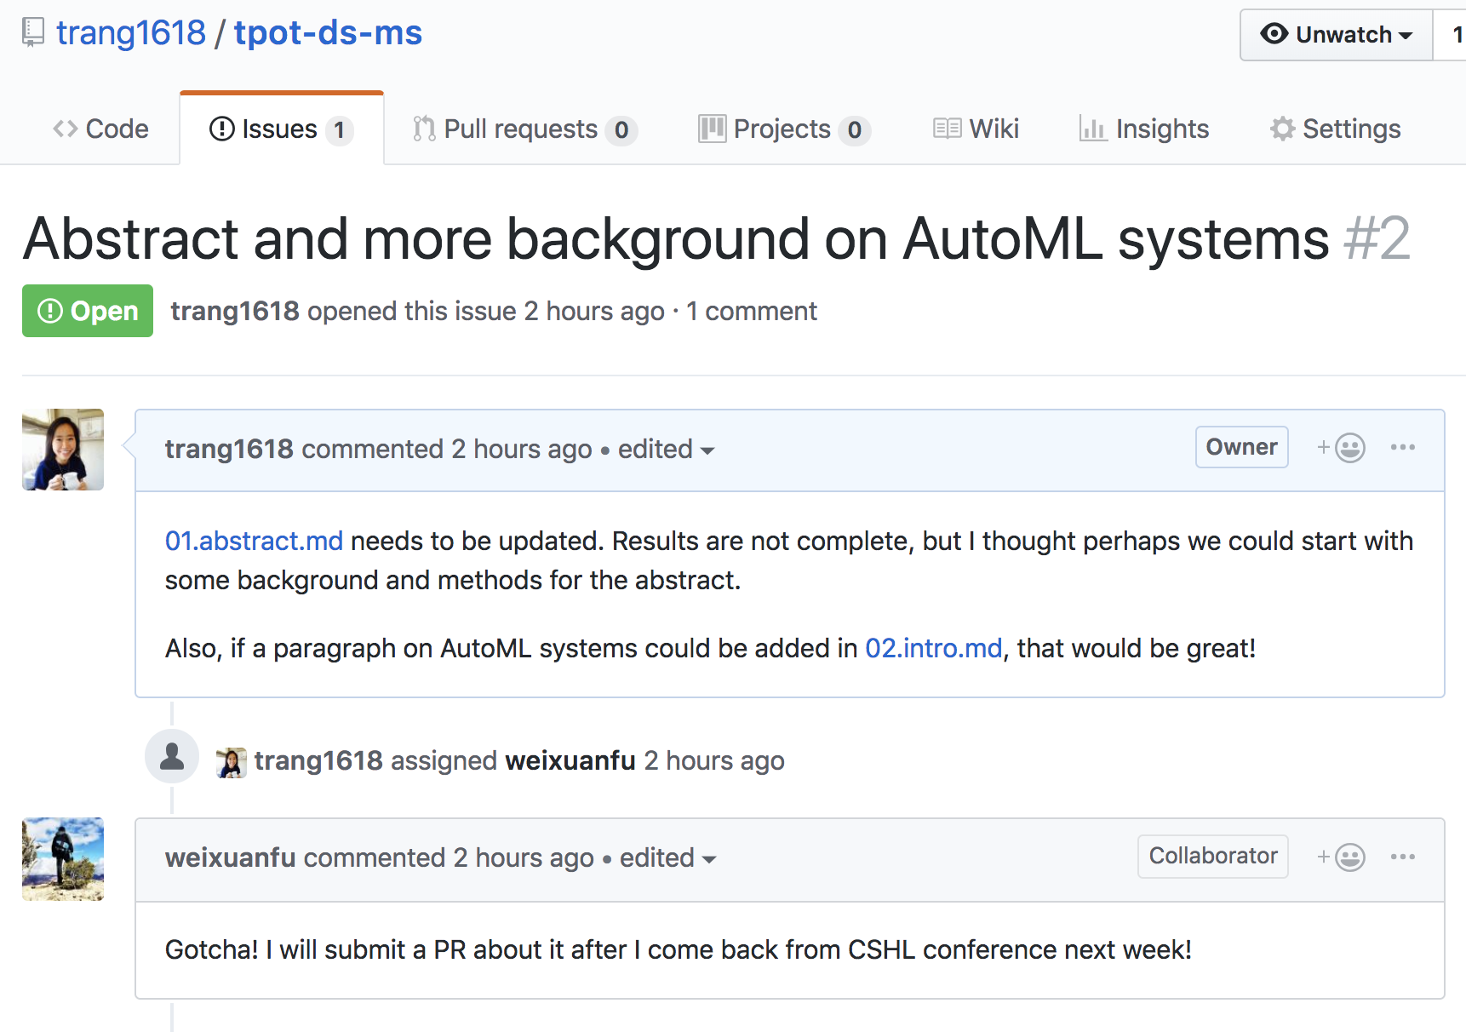1466x1032 pixels.
Task: Open the options menu on trang1618's comment
Action: [1403, 447]
